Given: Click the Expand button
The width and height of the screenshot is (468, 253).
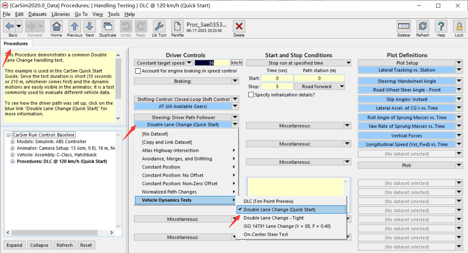Looking at the screenshot, I should (14, 245).
